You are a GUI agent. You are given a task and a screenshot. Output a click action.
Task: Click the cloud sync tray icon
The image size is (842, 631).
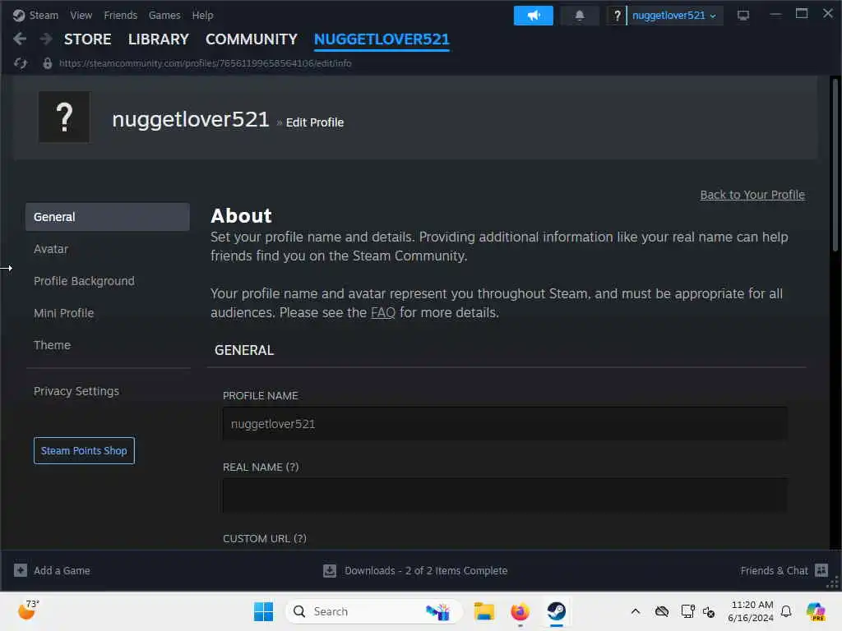click(x=662, y=611)
